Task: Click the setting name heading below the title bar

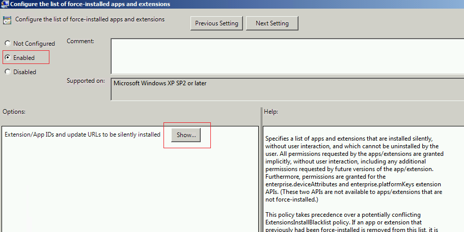Action: coord(90,20)
